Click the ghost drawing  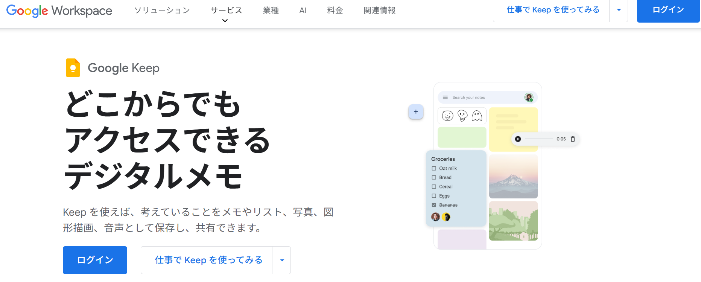[x=477, y=116]
